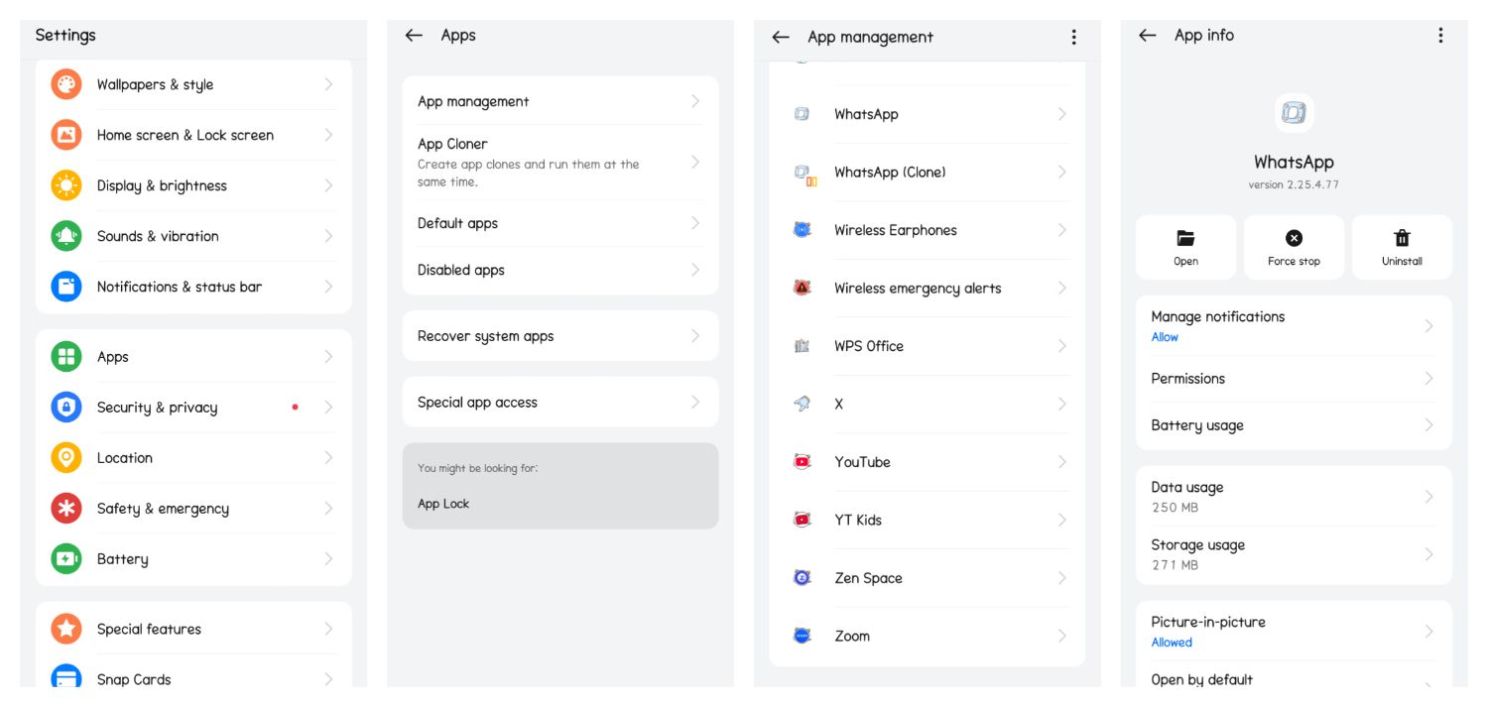The height and width of the screenshot is (707, 1488).
Task: Tap the Zen Space app icon
Action: [x=803, y=578]
